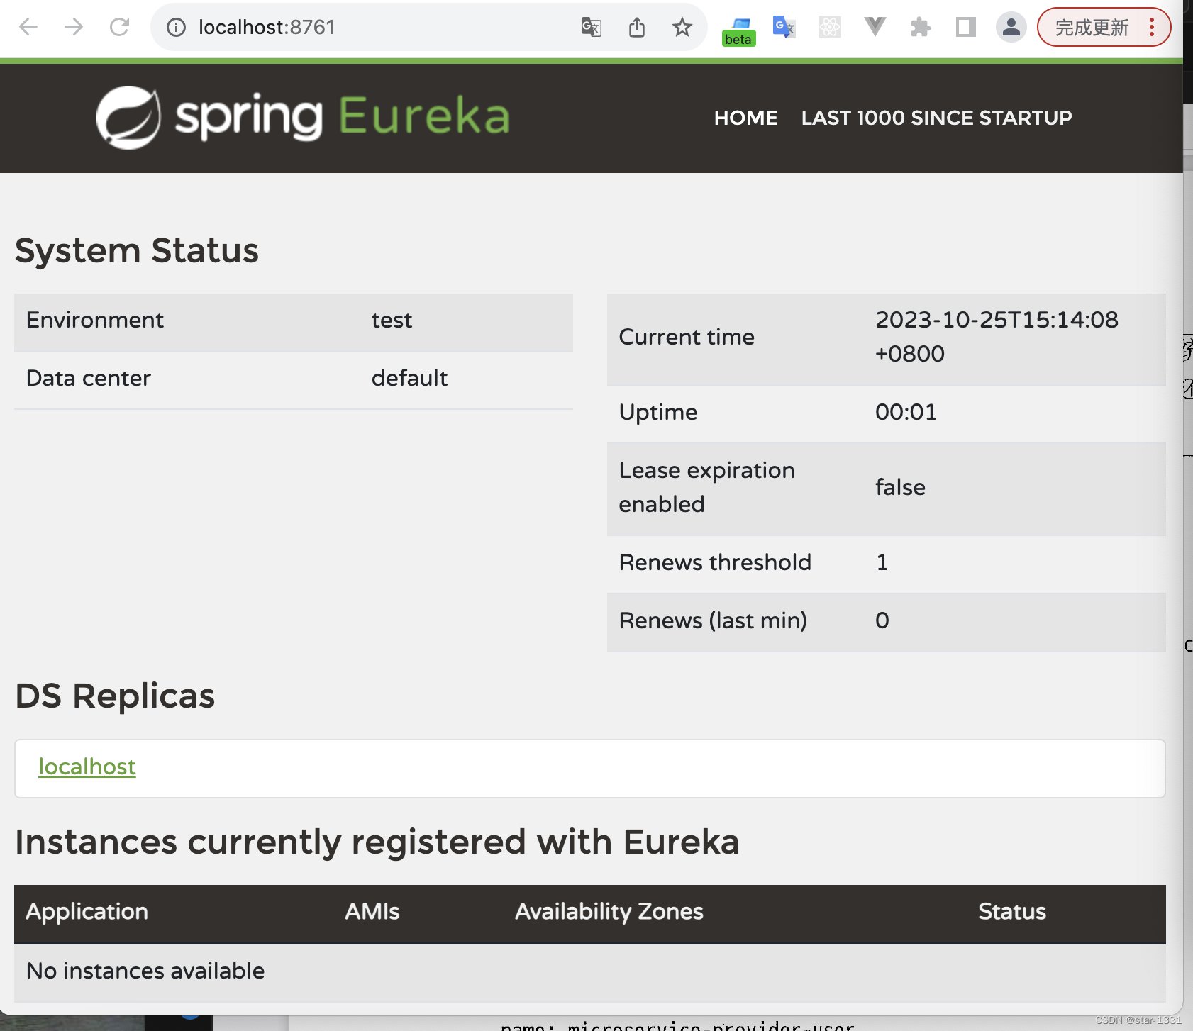The height and width of the screenshot is (1031, 1193).
Task: Click the AMIs column header
Action: tap(372, 912)
